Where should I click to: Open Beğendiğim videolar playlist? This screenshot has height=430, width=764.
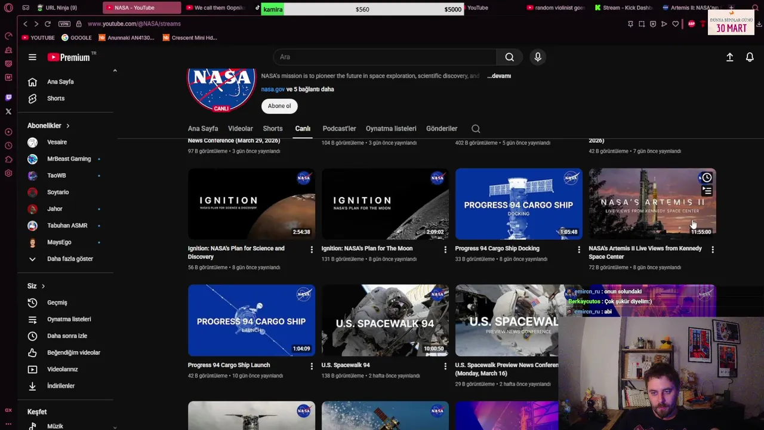[67, 353]
